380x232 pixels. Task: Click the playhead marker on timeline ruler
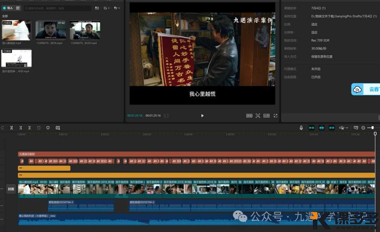(375, 134)
